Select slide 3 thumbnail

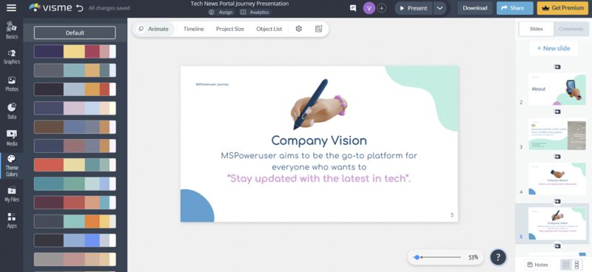click(557, 135)
